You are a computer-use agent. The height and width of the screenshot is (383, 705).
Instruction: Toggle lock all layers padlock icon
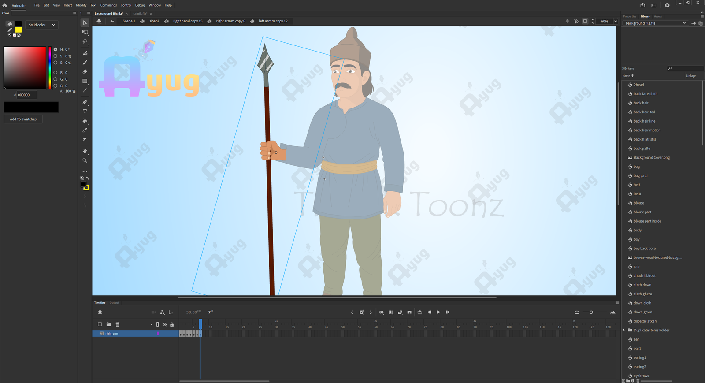tap(172, 324)
